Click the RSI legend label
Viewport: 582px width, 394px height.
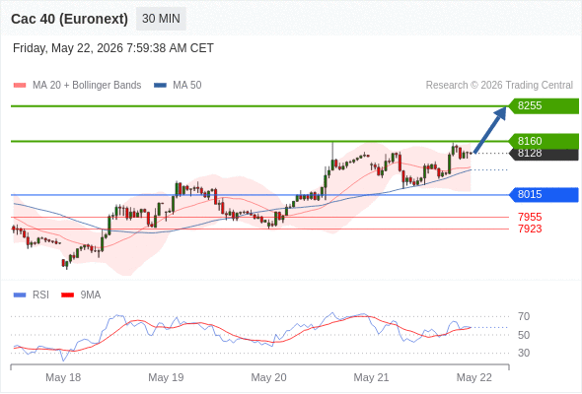tap(40, 295)
